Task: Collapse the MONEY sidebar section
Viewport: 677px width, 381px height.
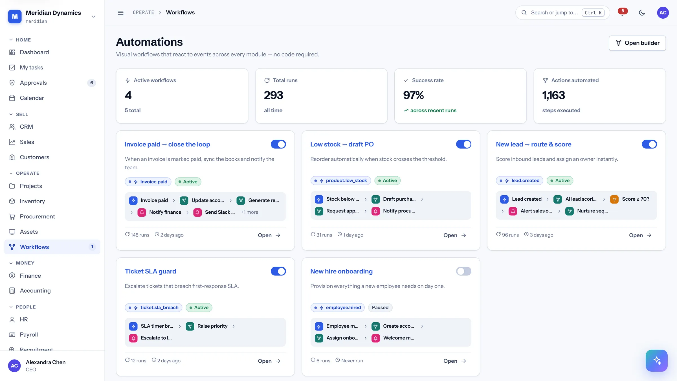Action: pyautogui.click(x=22, y=263)
